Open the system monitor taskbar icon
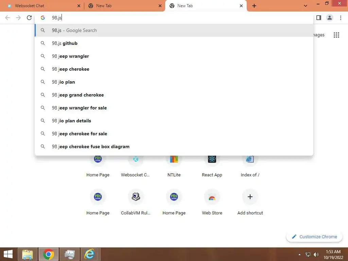 tap(70, 254)
